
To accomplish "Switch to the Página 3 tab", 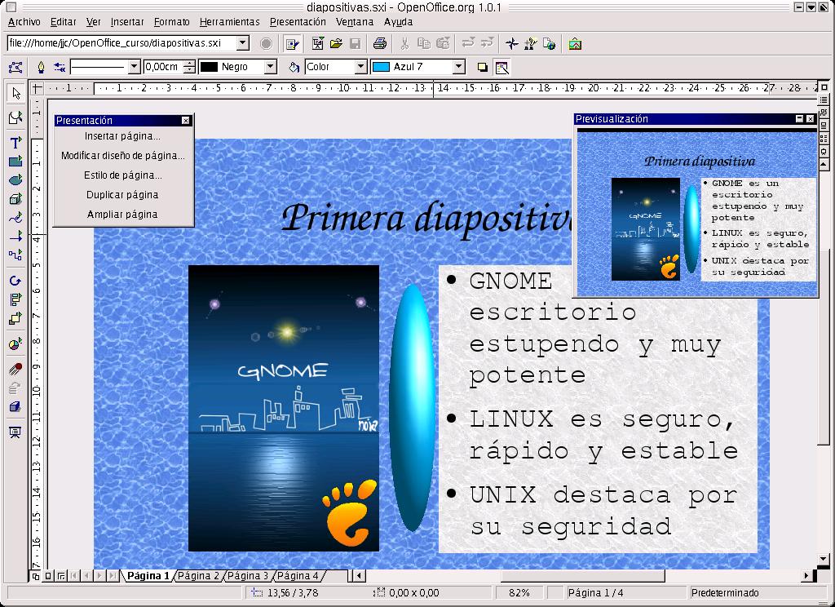I will pyautogui.click(x=248, y=576).
